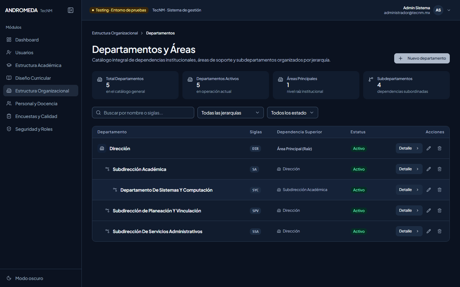Open Detalle for Subdirección de Planeación Y Vinculación
This screenshot has width=460, height=287.
pos(409,210)
